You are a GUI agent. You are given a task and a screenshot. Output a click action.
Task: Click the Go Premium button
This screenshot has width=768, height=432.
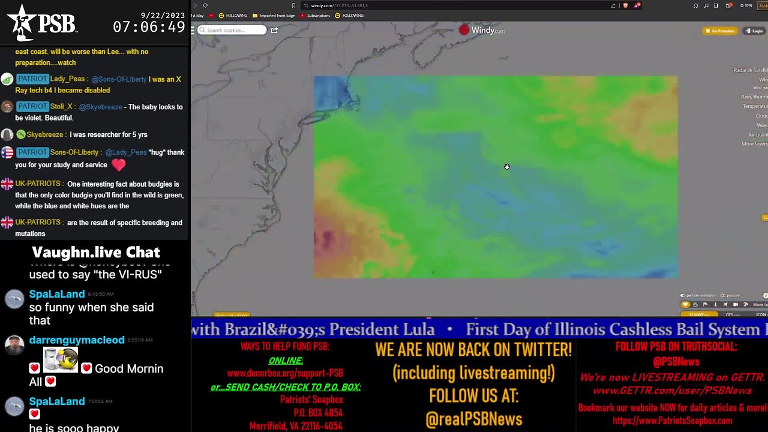[x=720, y=31]
